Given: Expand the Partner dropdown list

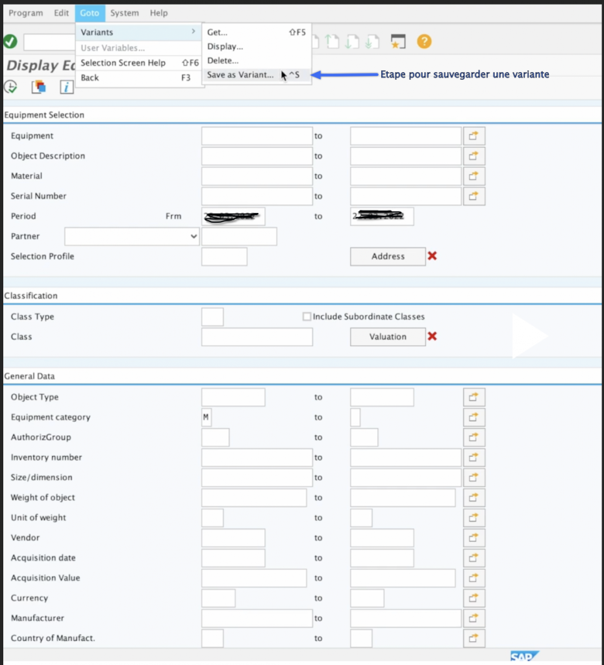Looking at the screenshot, I should click(194, 236).
